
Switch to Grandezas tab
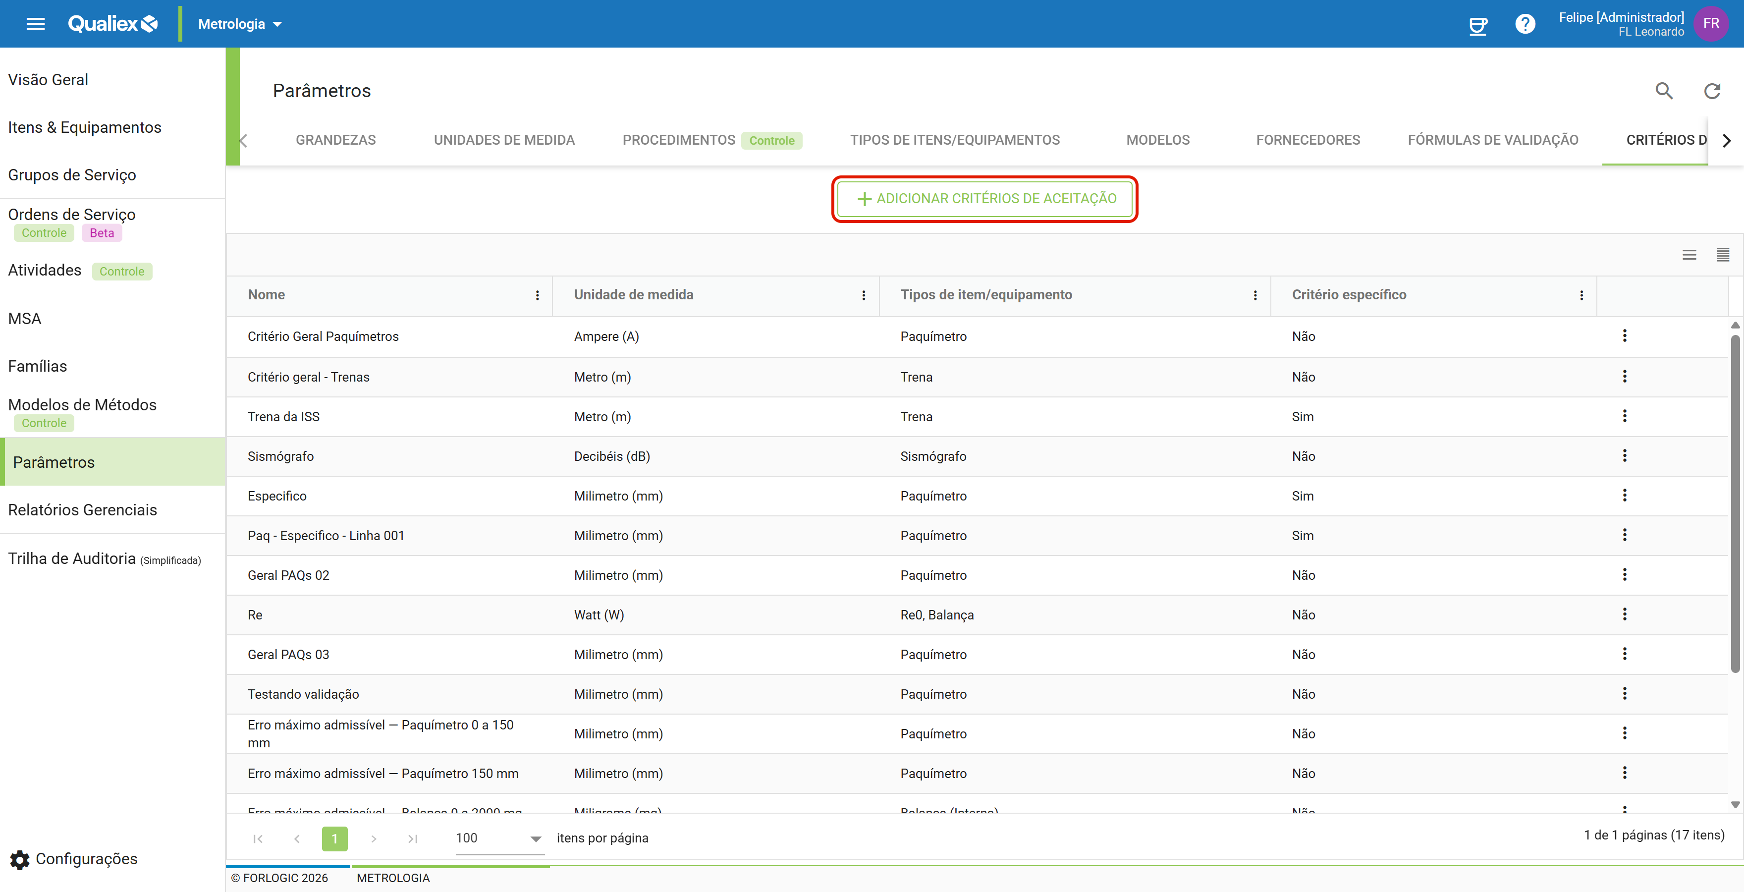336,140
